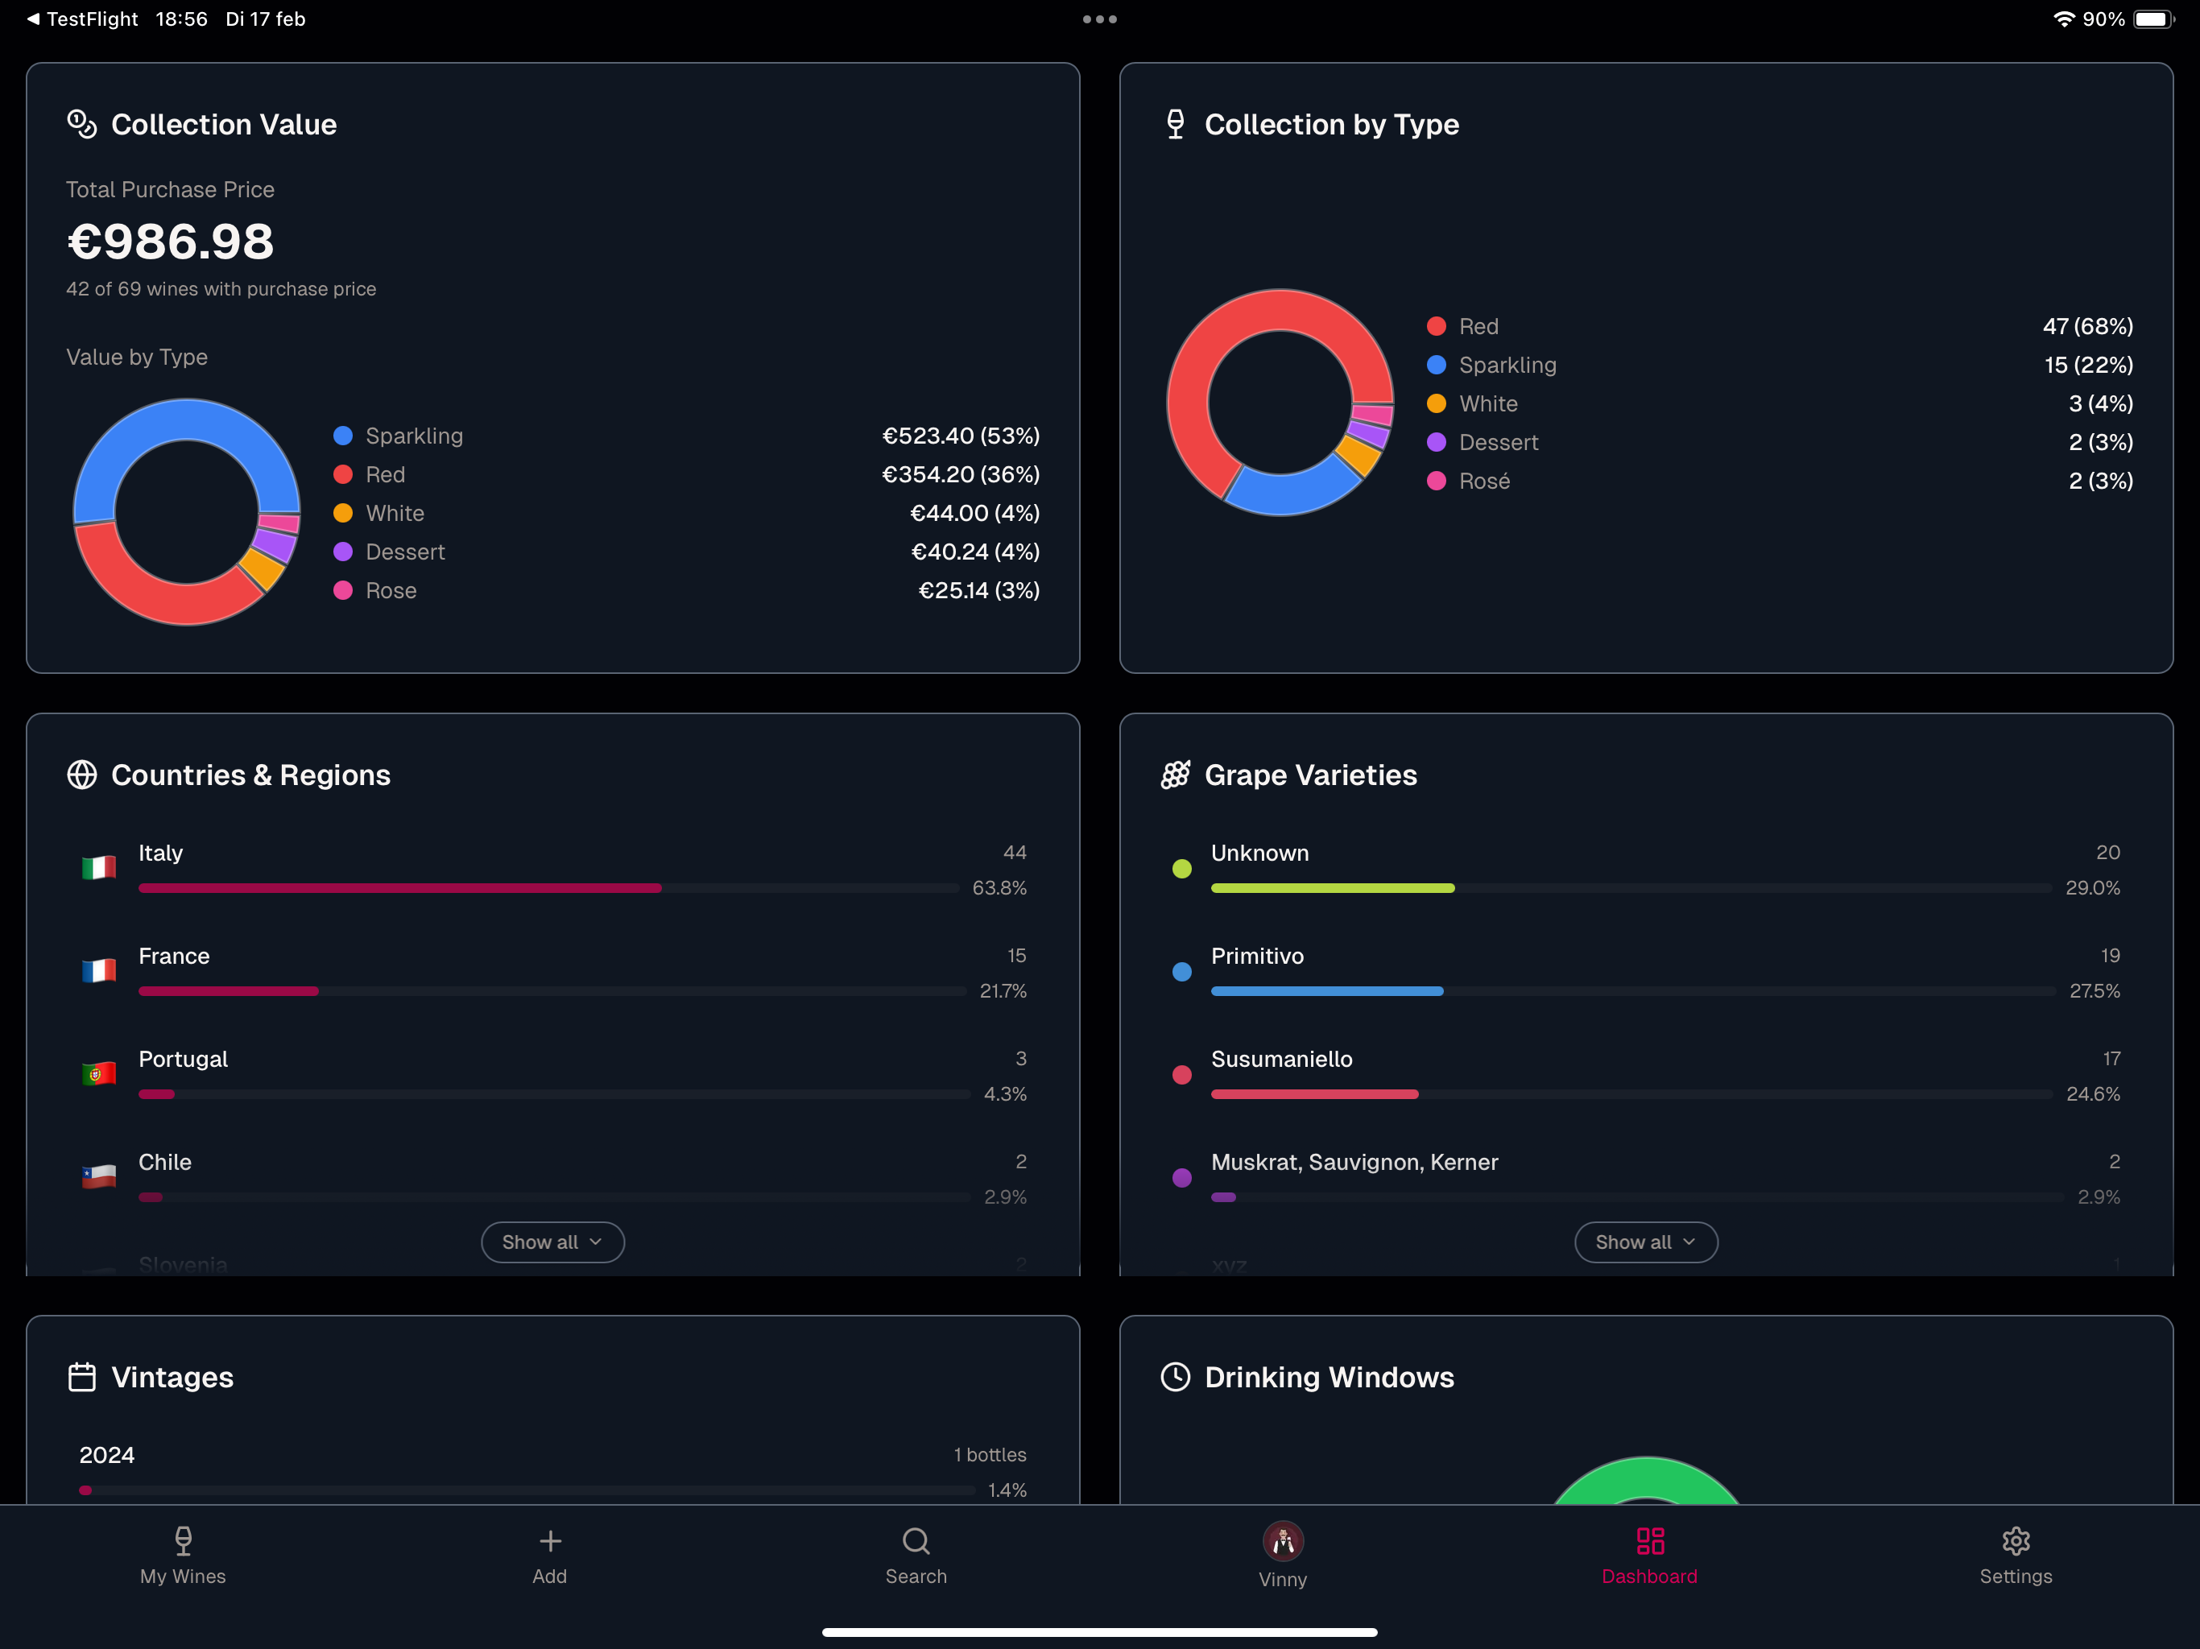Click the purple Muskrat, Sauvignon, Kerner dot
This screenshot has width=2200, height=1649.
tap(1181, 1178)
